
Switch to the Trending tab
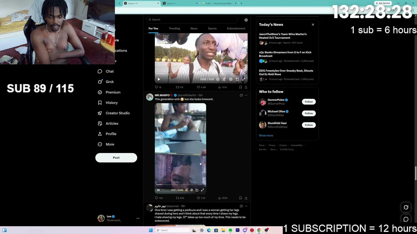(x=174, y=29)
